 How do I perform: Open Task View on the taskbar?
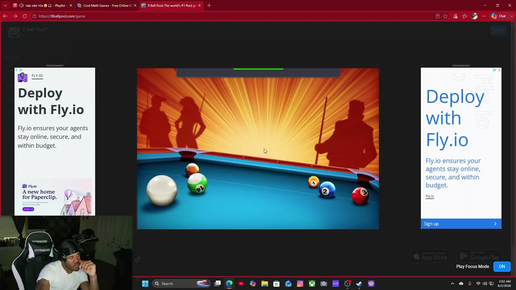pos(218,284)
